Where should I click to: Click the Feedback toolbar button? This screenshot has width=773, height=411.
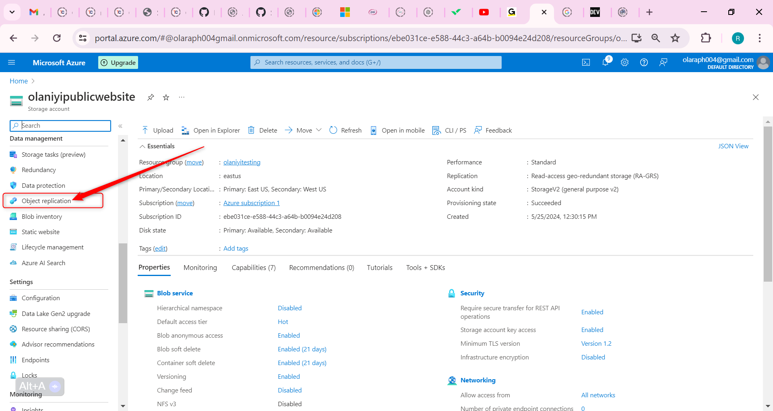(x=493, y=130)
